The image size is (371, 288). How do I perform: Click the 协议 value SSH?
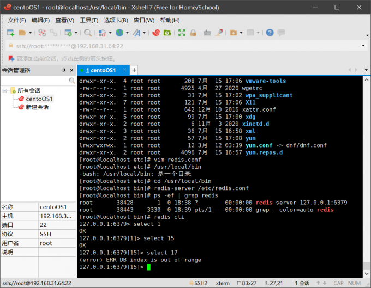tap(45, 234)
